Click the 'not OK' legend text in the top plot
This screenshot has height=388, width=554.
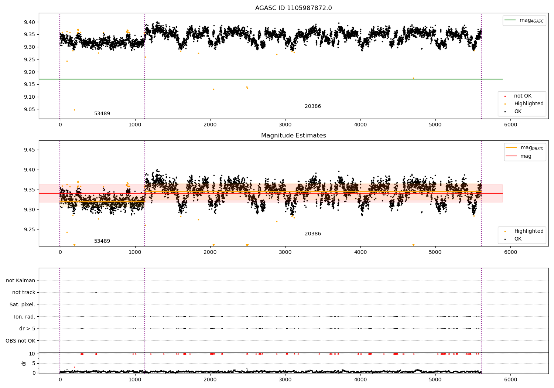[523, 96]
